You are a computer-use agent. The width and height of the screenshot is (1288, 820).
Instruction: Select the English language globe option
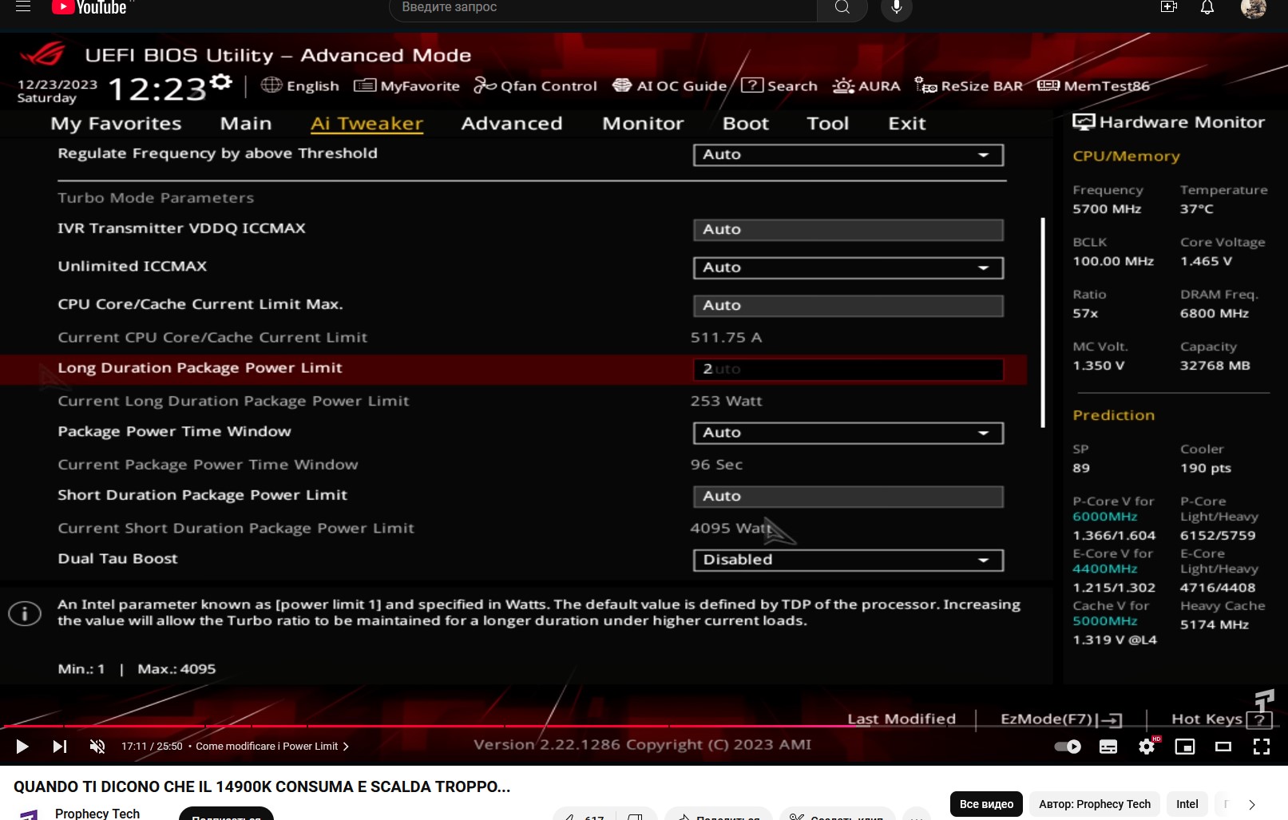[300, 85]
